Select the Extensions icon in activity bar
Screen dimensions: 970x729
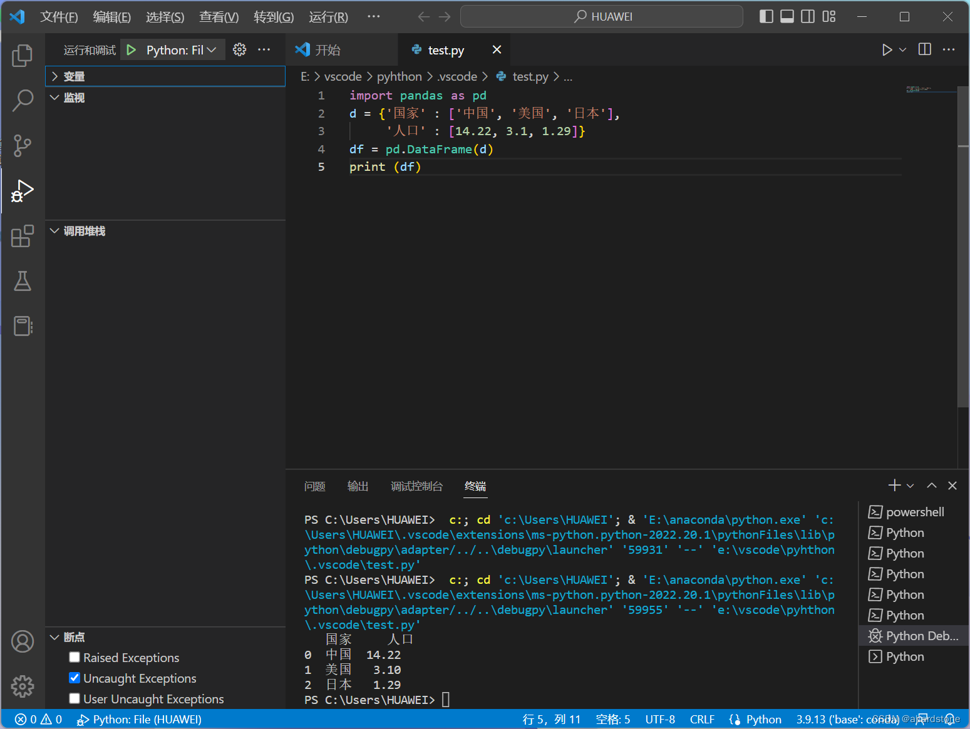(x=23, y=236)
